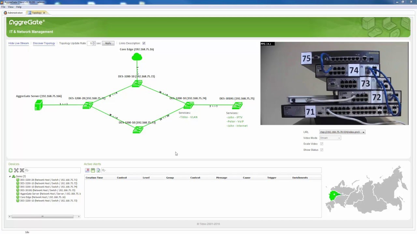Open the Video Mode dropdown
The image size is (417, 234).
pyautogui.click(x=339, y=138)
